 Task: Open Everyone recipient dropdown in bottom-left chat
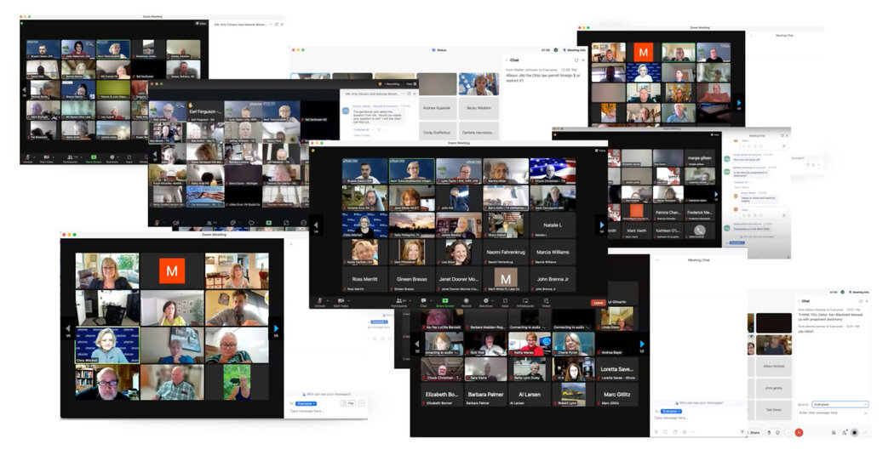pyautogui.click(x=306, y=403)
